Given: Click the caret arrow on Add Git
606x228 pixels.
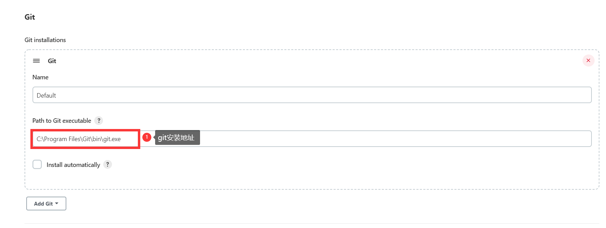Looking at the screenshot, I should pyautogui.click(x=57, y=204).
